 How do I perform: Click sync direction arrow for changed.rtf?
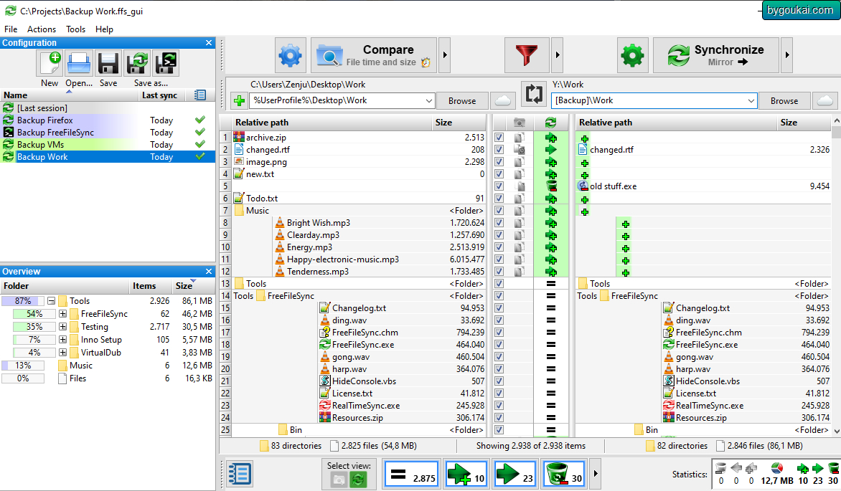pos(551,150)
